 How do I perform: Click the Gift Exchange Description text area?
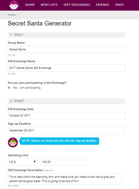click(65, 179)
